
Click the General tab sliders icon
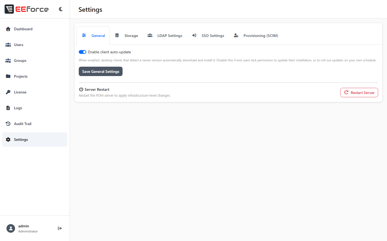coord(84,35)
